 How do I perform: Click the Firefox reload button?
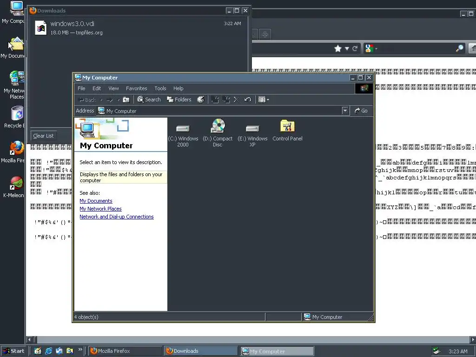pyautogui.click(x=355, y=48)
